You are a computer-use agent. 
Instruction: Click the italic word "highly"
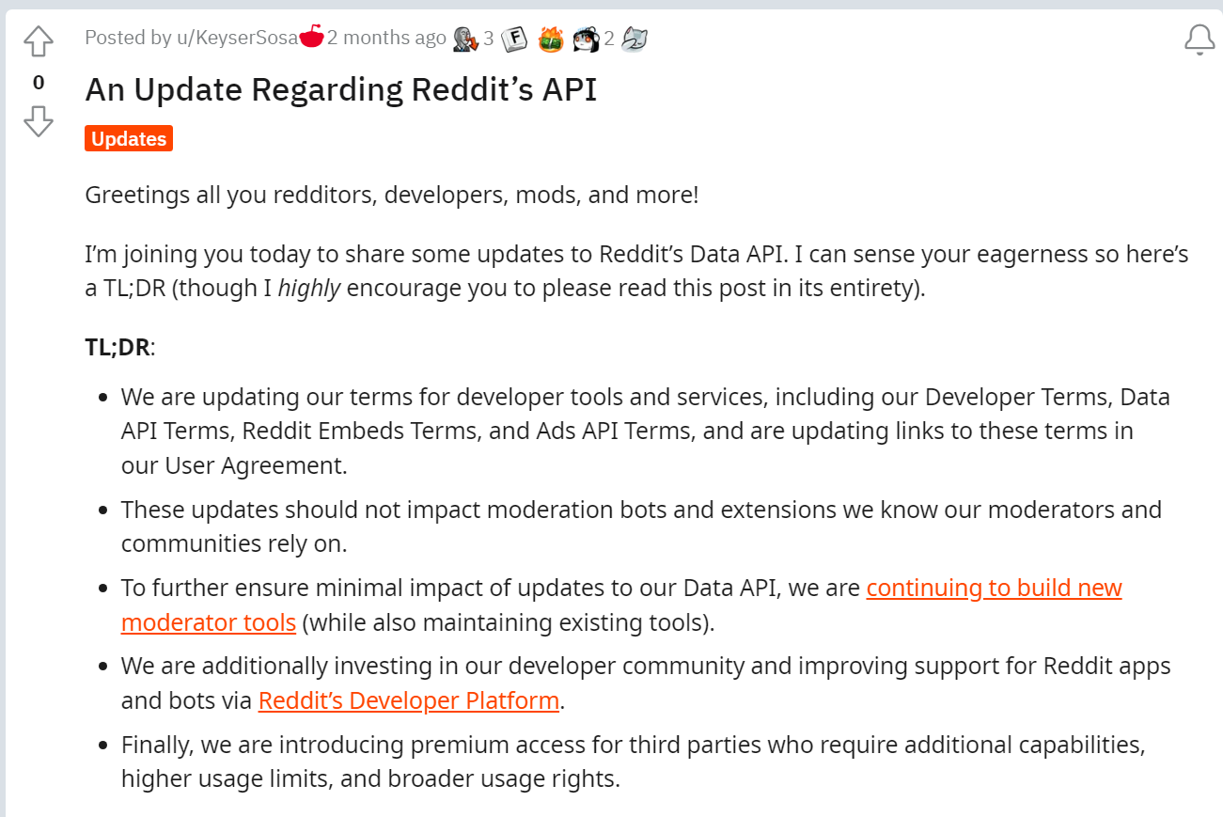309,288
